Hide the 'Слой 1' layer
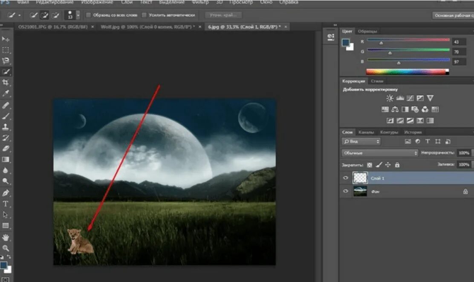Screen dimensions: 474x282 tap(346, 178)
